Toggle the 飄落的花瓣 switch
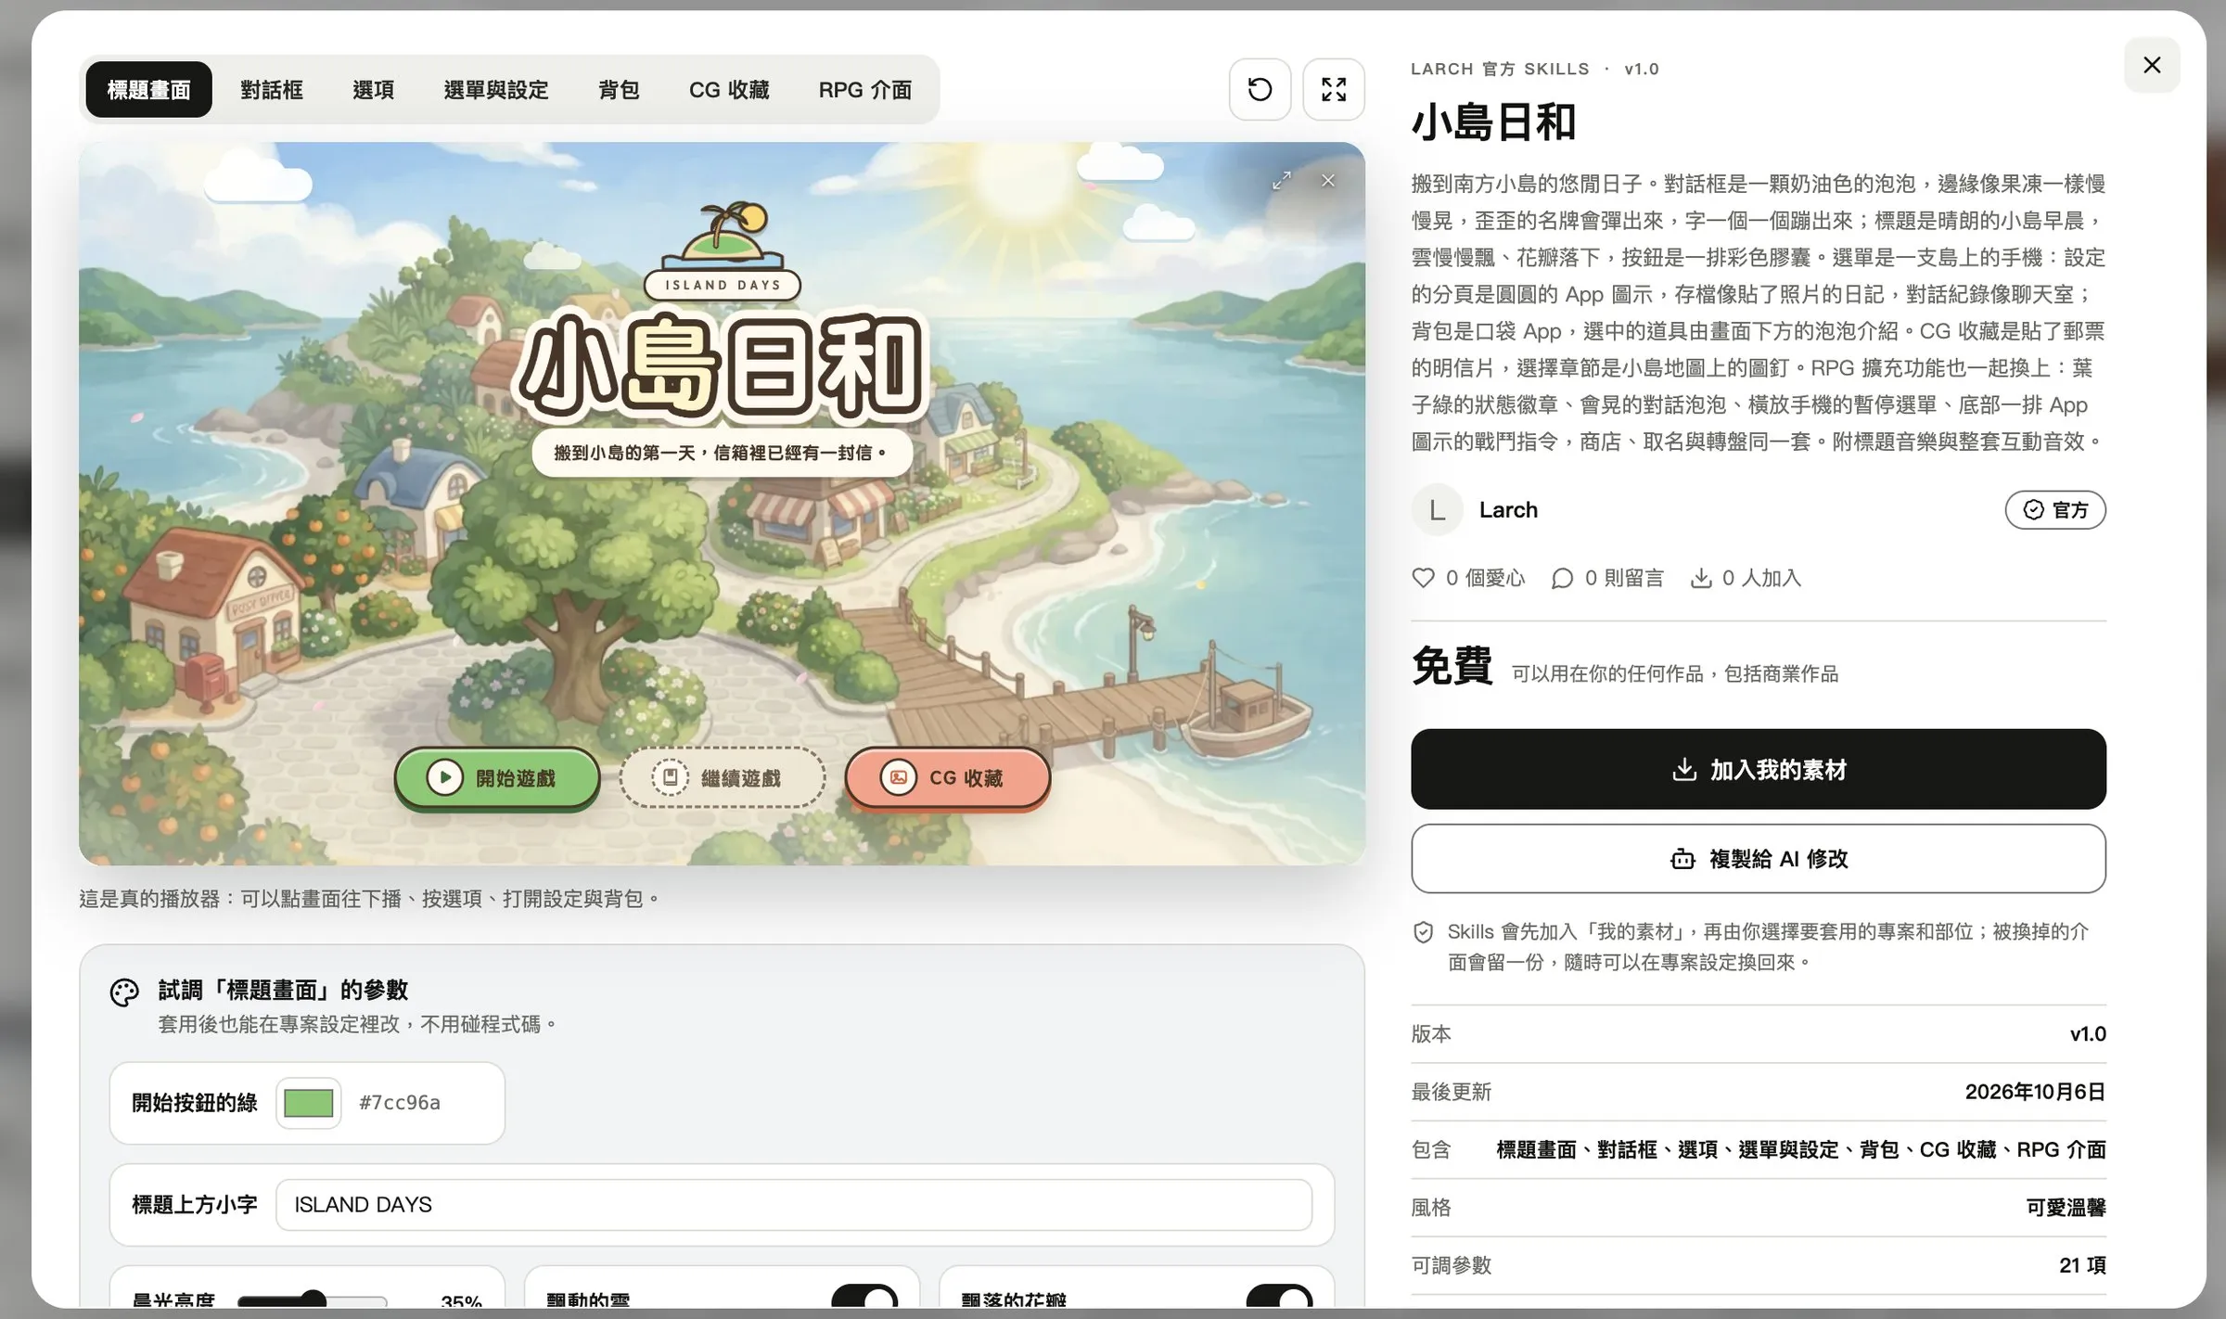Image resolution: width=2226 pixels, height=1319 pixels. click(x=1279, y=1297)
